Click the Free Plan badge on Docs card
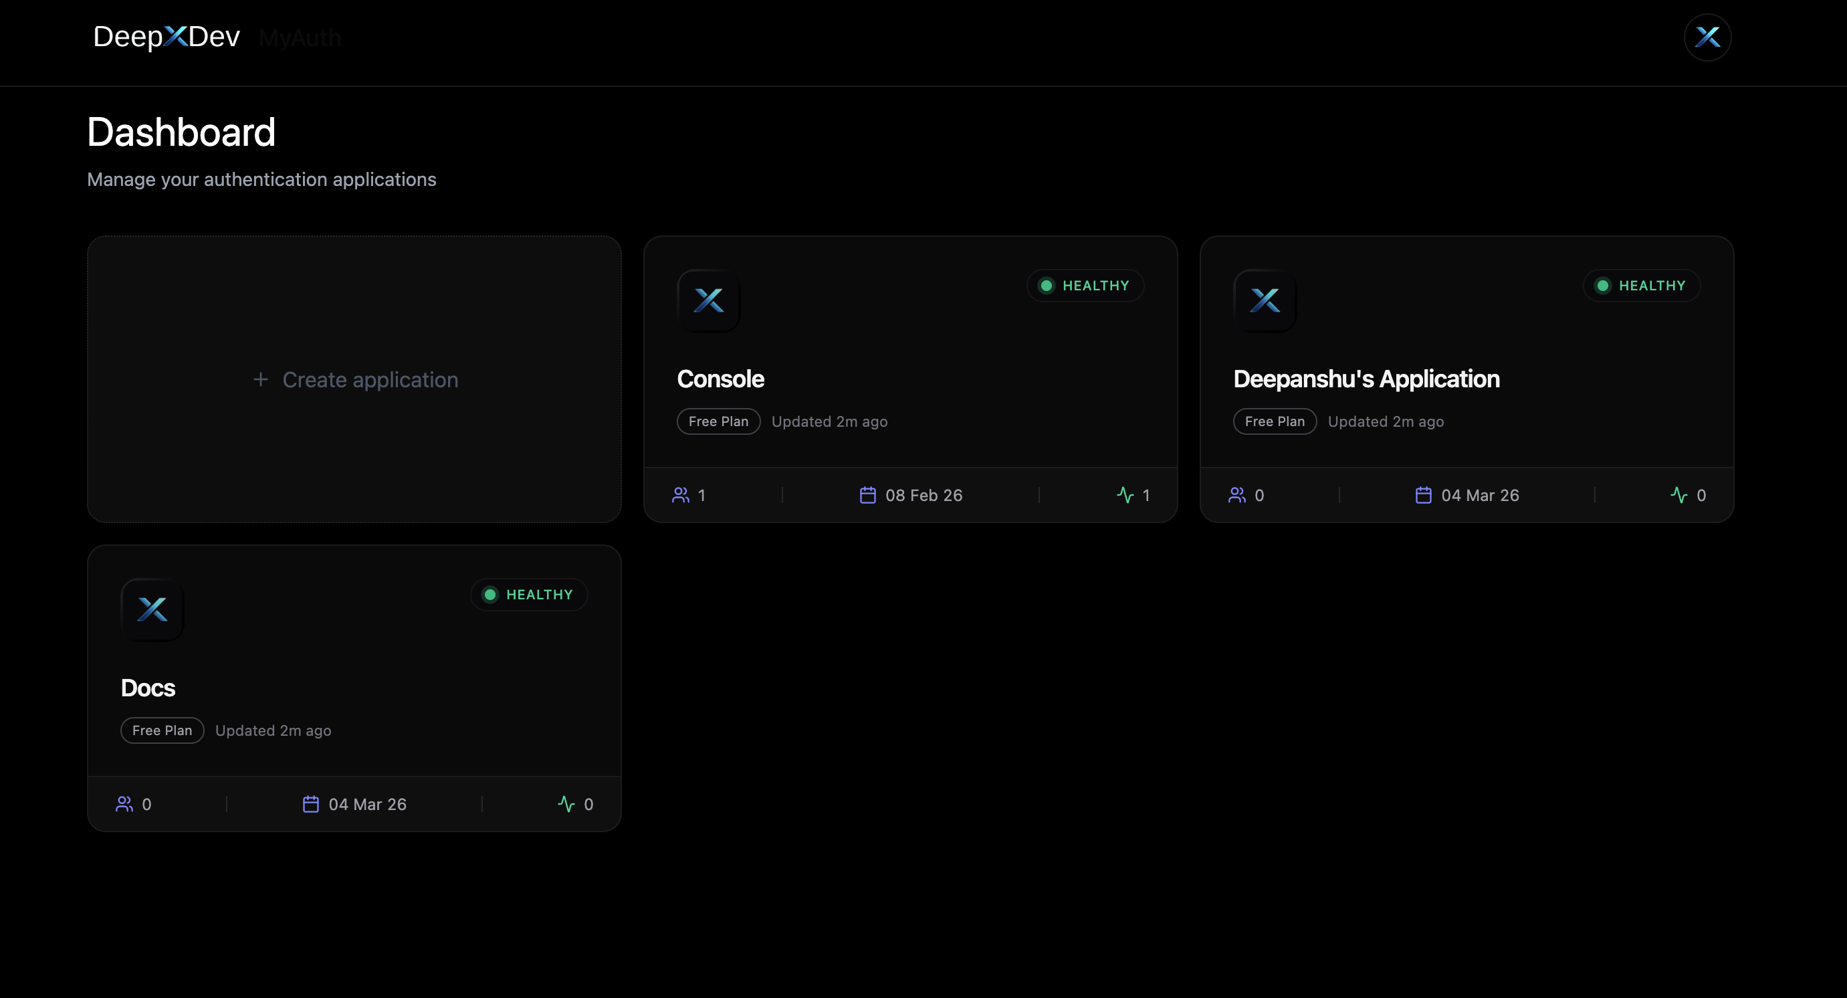Image resolution: width=1847 pixels, height=998 pixels. click(x=162, y=730)
